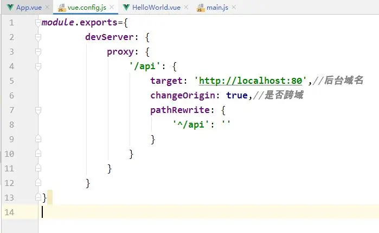Click the closing brace on line 9
This screenshot has width=379, height=233.
pos(153,139)
